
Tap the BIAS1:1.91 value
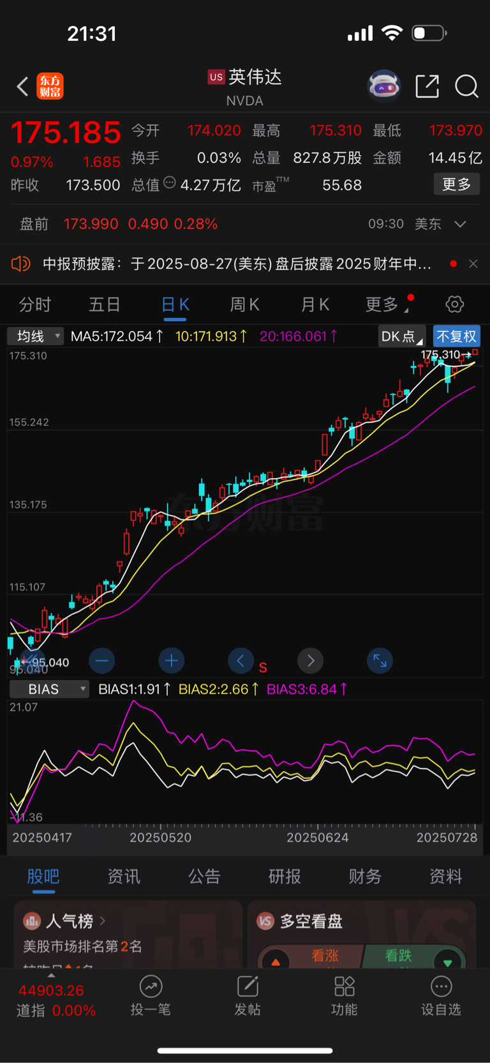tap(134, 689)
